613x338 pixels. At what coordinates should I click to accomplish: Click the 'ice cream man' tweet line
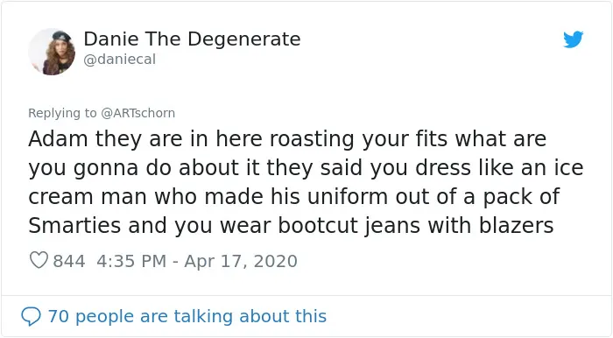point(294,196)
